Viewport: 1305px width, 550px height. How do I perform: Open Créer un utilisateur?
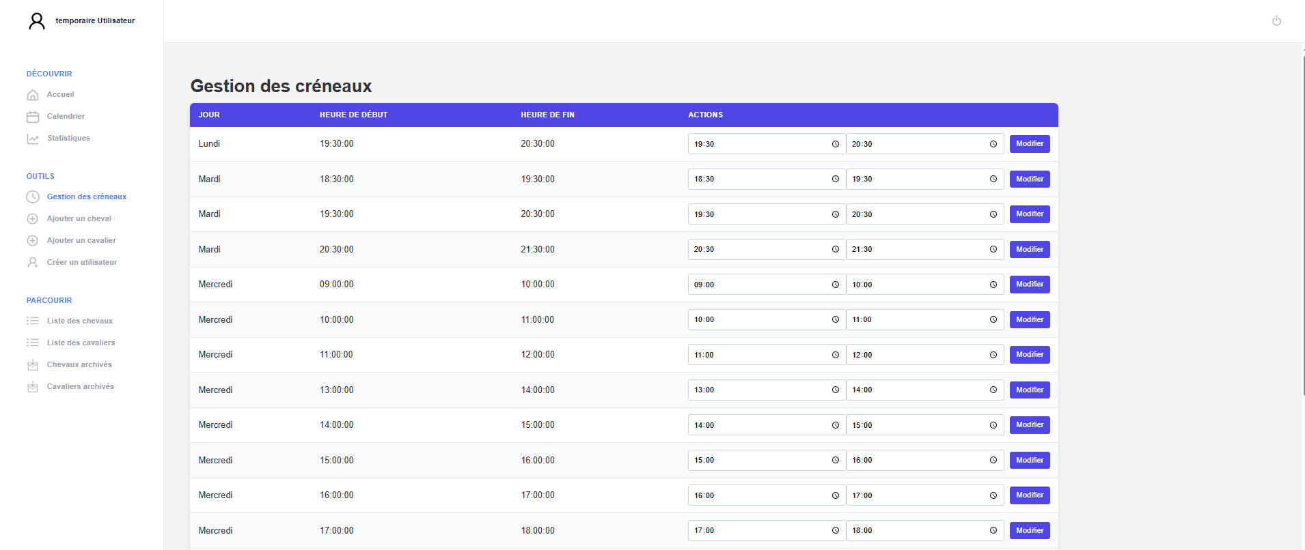point(82,263)
